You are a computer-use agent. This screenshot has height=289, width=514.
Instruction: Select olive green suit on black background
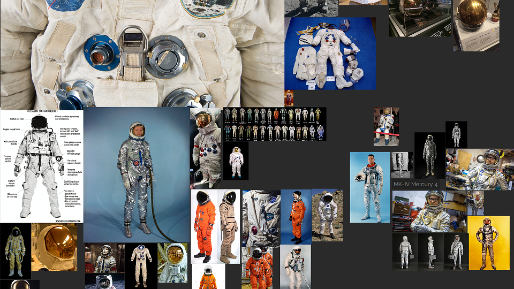tap(15, 252)
